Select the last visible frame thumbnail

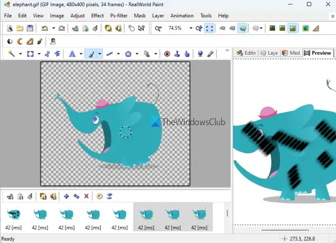199,217
